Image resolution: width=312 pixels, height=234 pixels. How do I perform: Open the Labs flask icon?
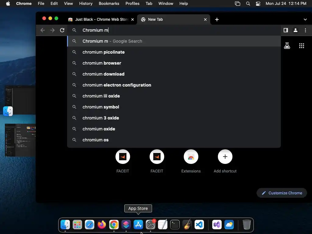(287, 46)
